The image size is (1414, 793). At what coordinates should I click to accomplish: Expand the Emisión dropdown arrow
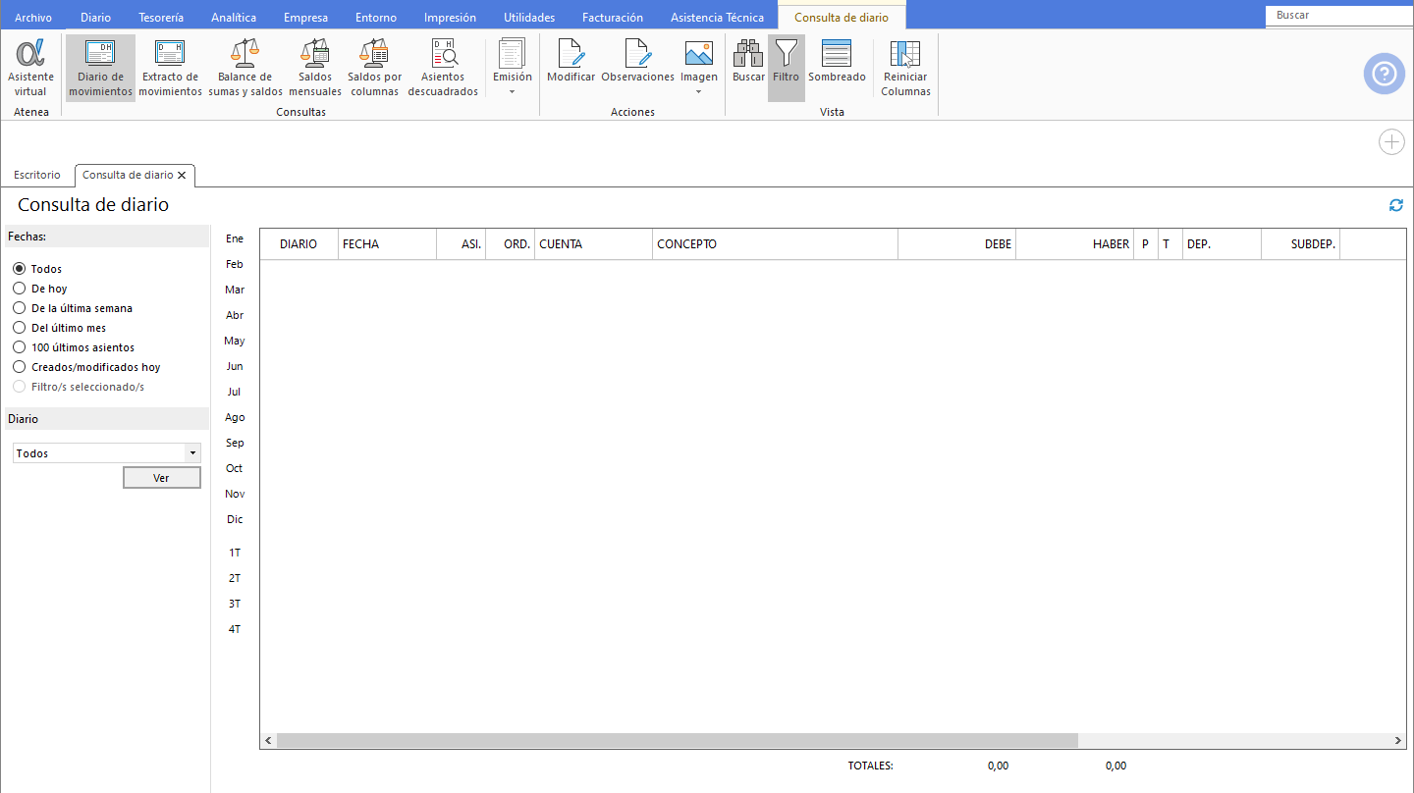(512, 92)
